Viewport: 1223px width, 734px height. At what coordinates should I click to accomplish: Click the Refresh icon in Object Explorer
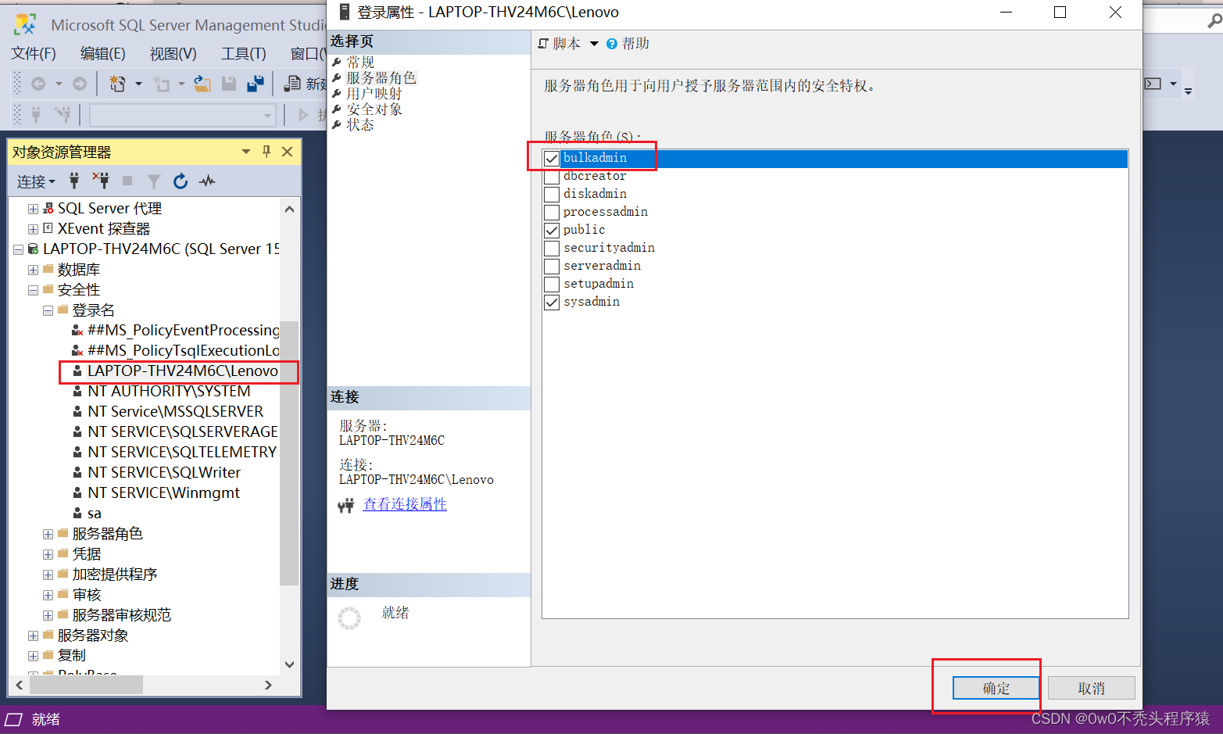click(x=181, y=181)
